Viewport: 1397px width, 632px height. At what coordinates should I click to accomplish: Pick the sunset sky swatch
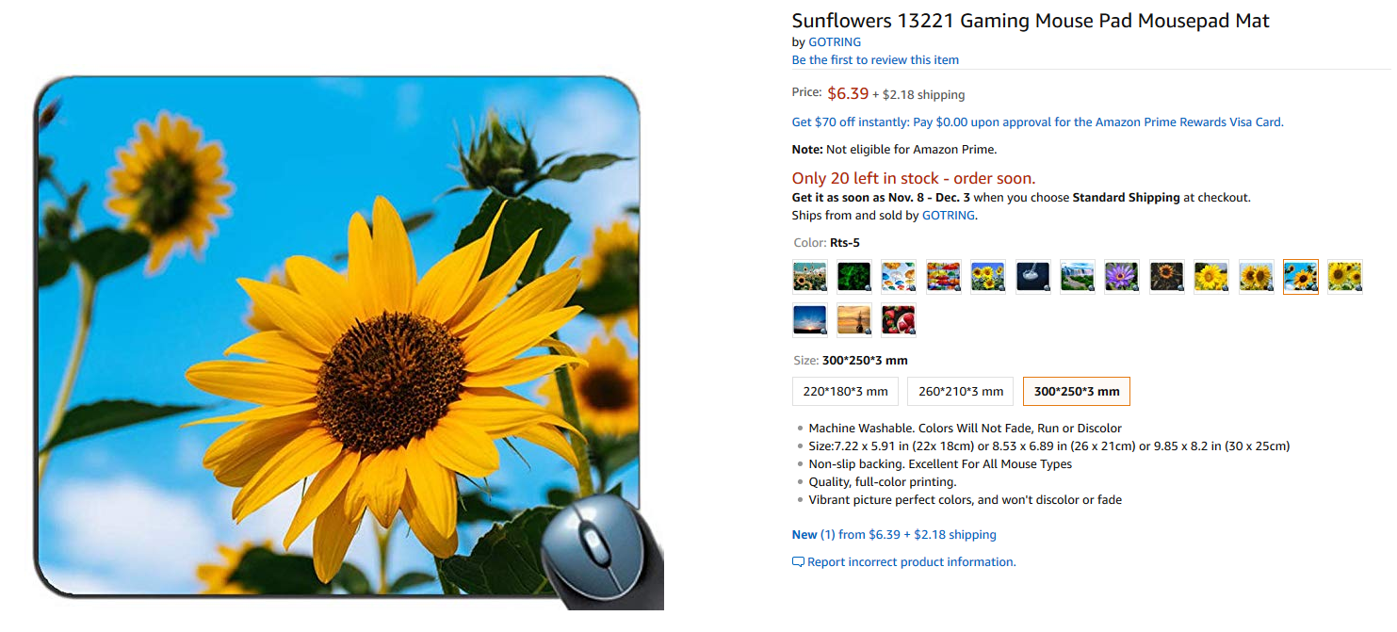(x=810, y=320)
